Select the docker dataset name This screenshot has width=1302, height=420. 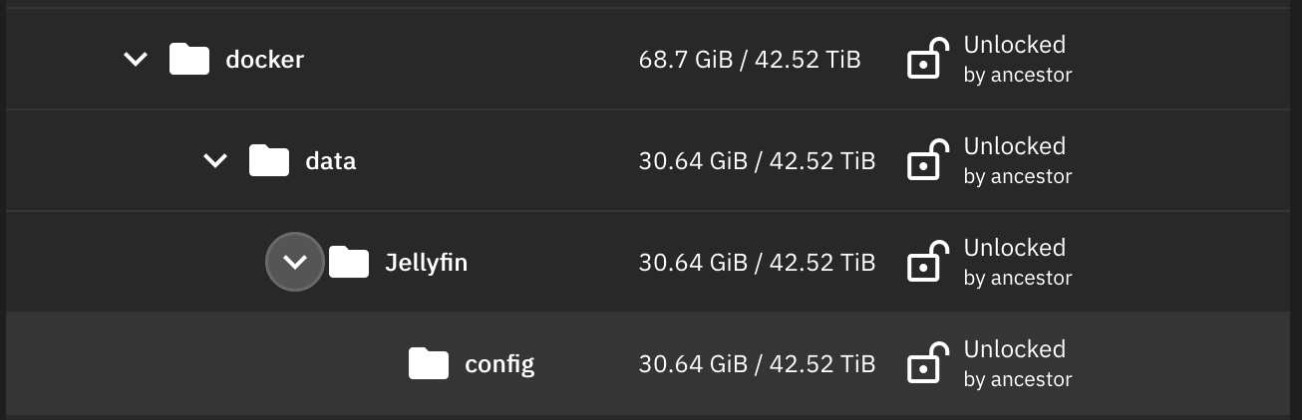tap(265, 60)
